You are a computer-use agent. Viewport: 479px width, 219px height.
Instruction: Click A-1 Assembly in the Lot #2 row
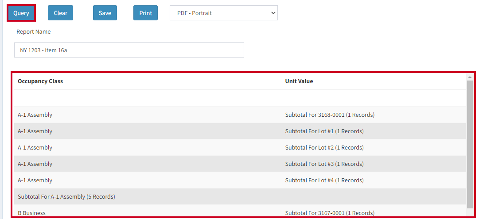tap(35, 148)
